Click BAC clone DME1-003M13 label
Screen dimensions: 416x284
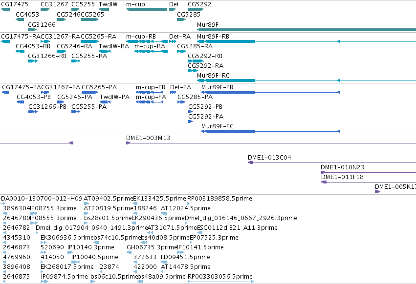click(x=148, y=138)
